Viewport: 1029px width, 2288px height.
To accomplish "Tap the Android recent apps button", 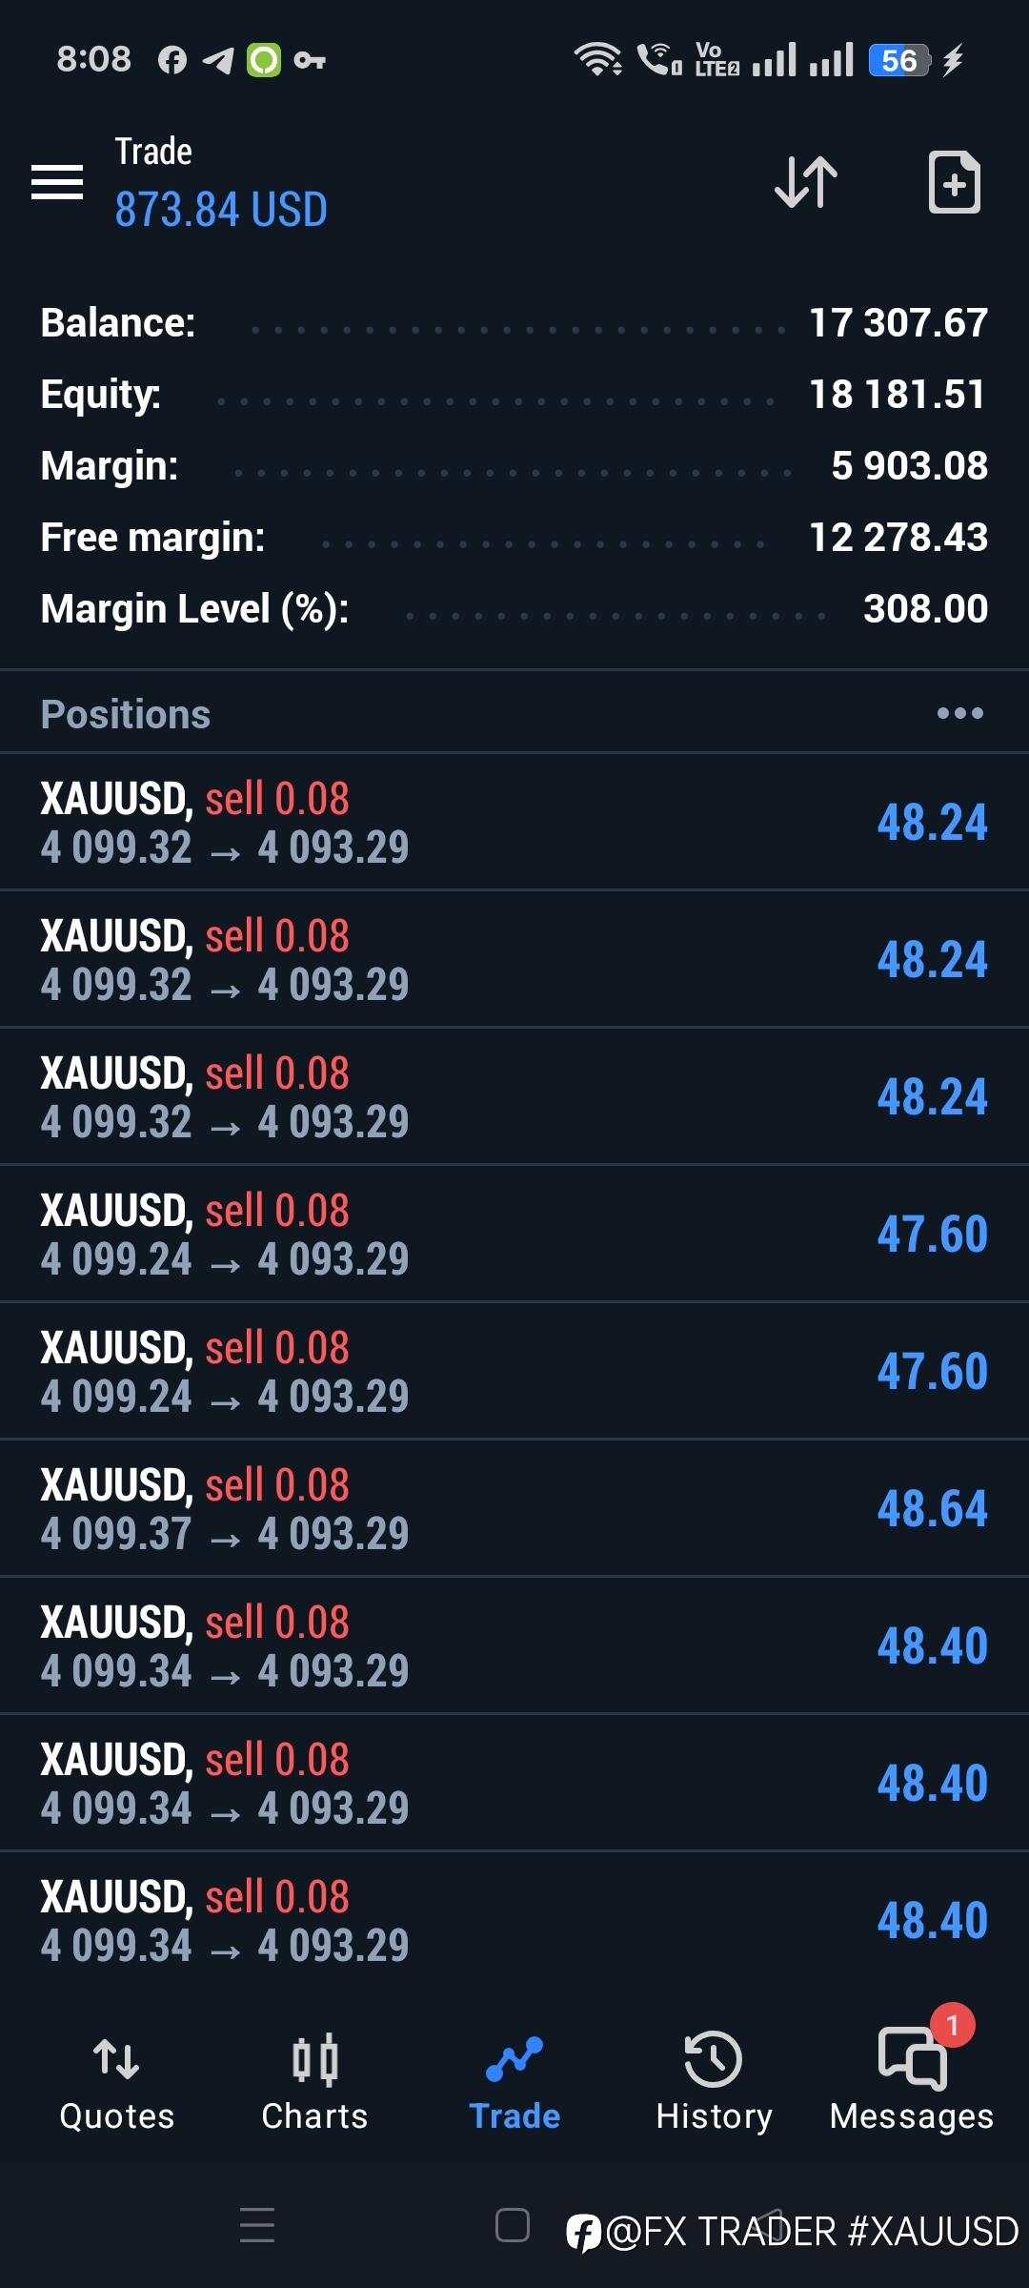I will [257, 2225].
